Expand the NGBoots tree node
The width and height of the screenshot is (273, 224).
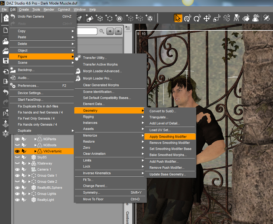(x=35, y=145)
